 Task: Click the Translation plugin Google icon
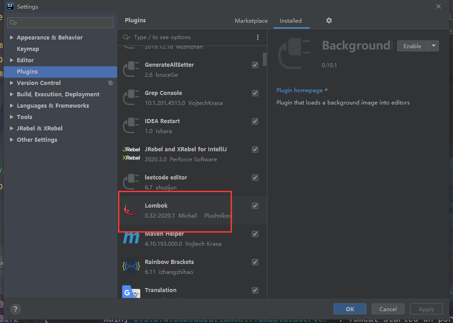[131, 292]
